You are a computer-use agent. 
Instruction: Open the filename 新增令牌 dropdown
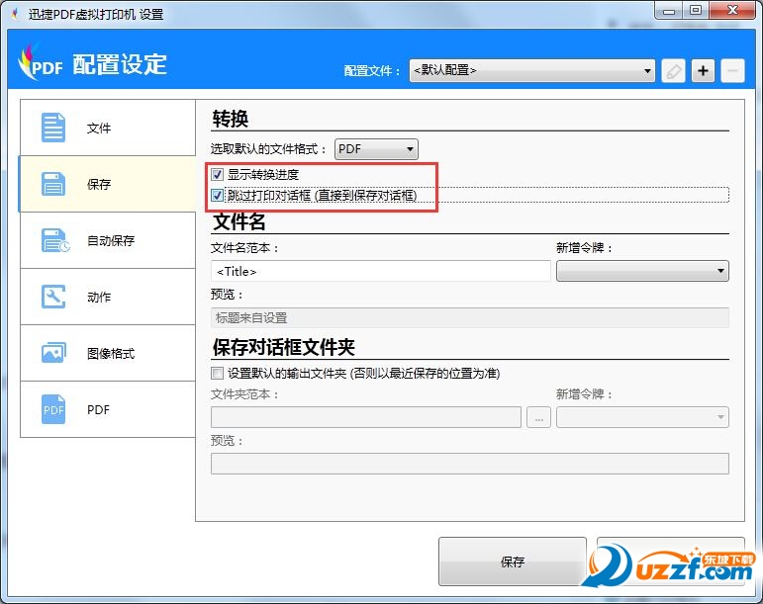(x=642, y=271)
